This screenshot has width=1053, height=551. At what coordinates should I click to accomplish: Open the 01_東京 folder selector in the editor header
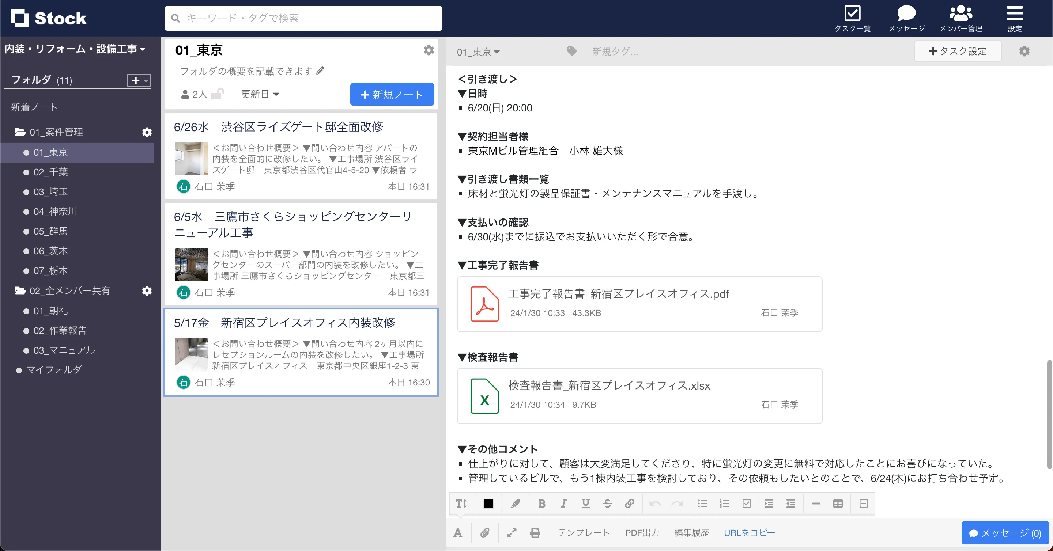click(478, 52)
